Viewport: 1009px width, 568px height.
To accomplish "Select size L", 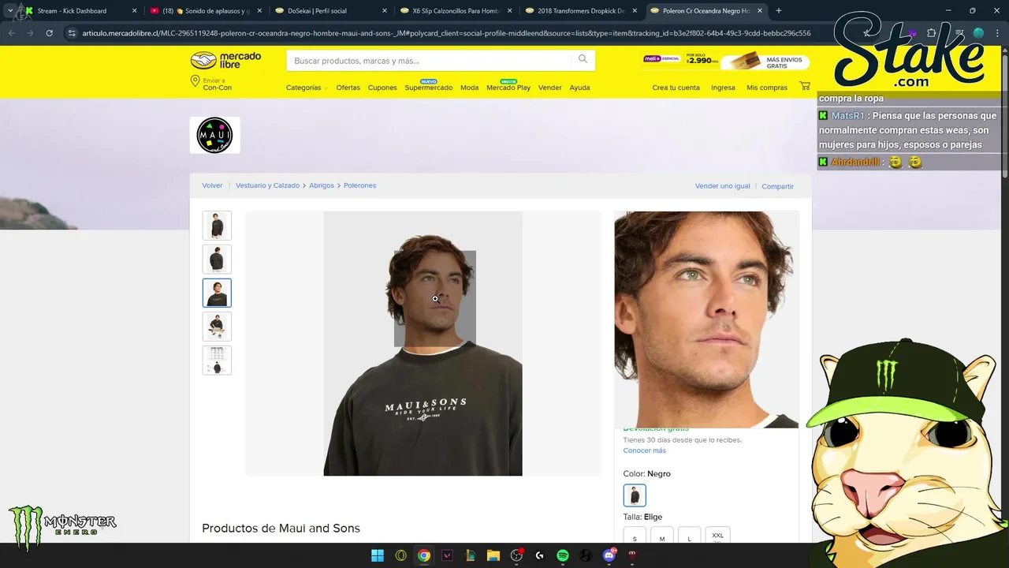I will pyautogui.click(x=690, y=536).
